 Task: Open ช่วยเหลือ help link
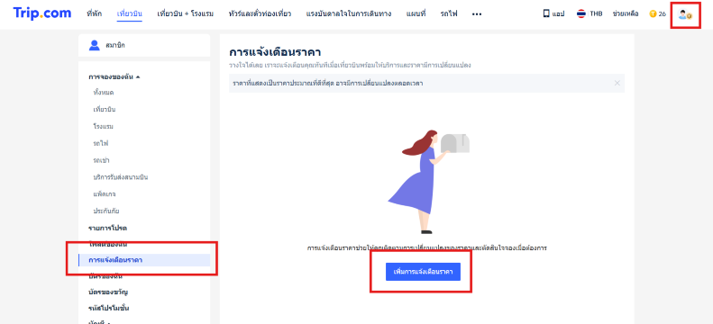(x=626, y=13)
